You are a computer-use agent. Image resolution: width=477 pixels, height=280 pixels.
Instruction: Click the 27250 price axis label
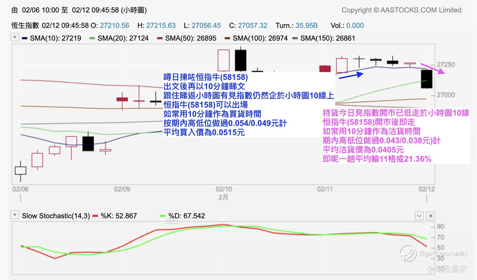[x=446, y=65]
